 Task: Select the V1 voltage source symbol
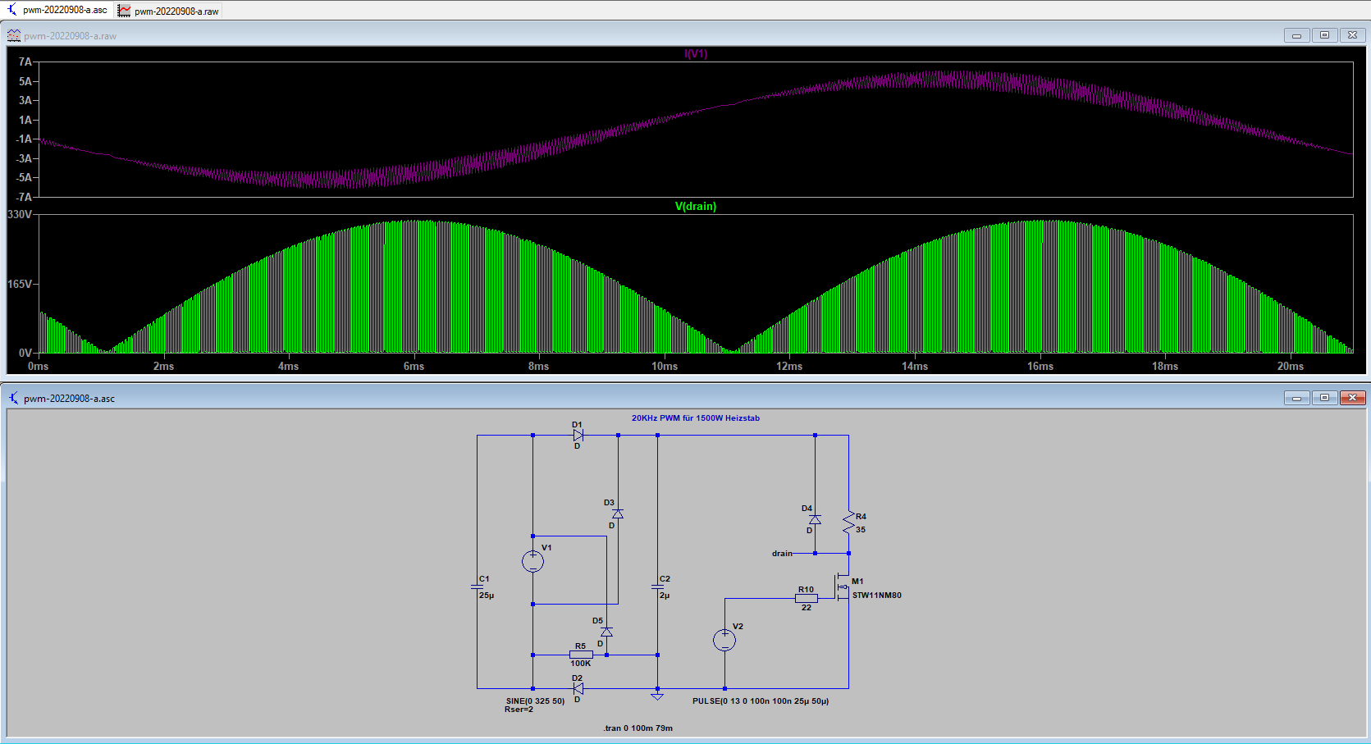[532, 561]
